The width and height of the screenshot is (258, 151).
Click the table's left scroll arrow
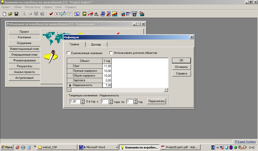pyautogui.click(x=69, y=90)
